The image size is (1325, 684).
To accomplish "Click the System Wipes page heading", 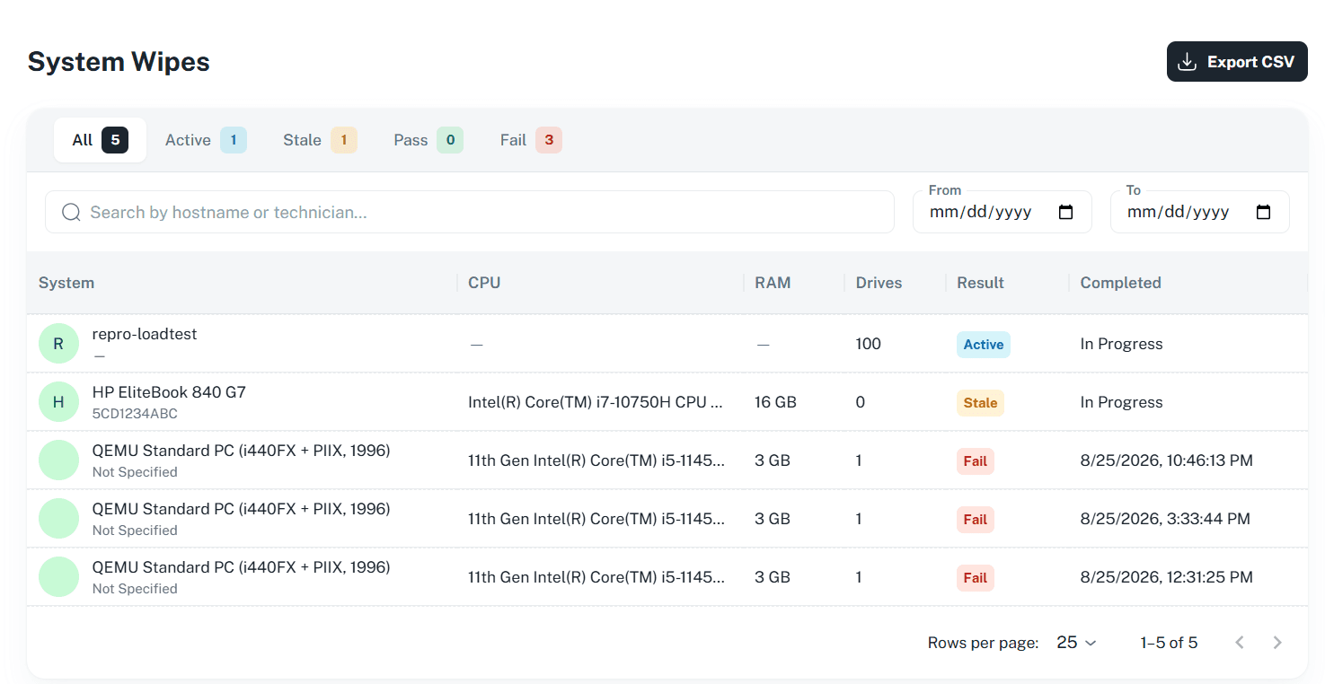I will [119, 62].
